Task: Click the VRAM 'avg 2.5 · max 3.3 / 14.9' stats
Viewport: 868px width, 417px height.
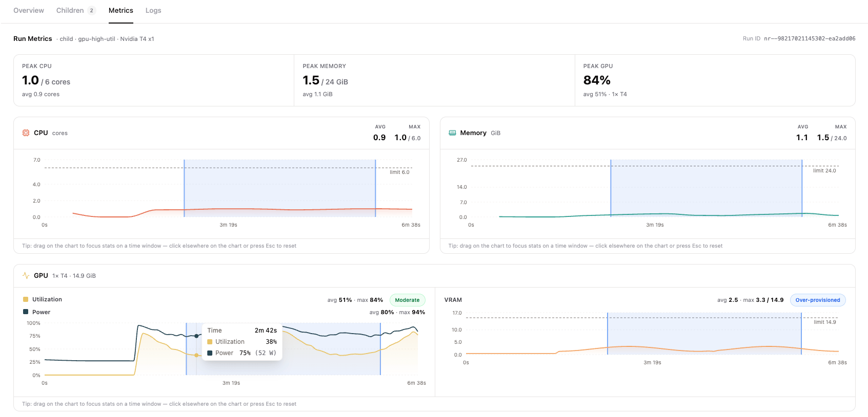Action: click(750, 300)
